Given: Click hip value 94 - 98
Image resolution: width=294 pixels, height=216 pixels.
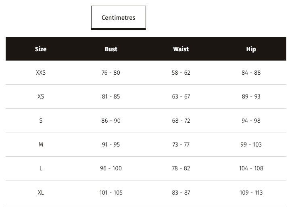Looking at the screenshot, I should coord(251,120).
